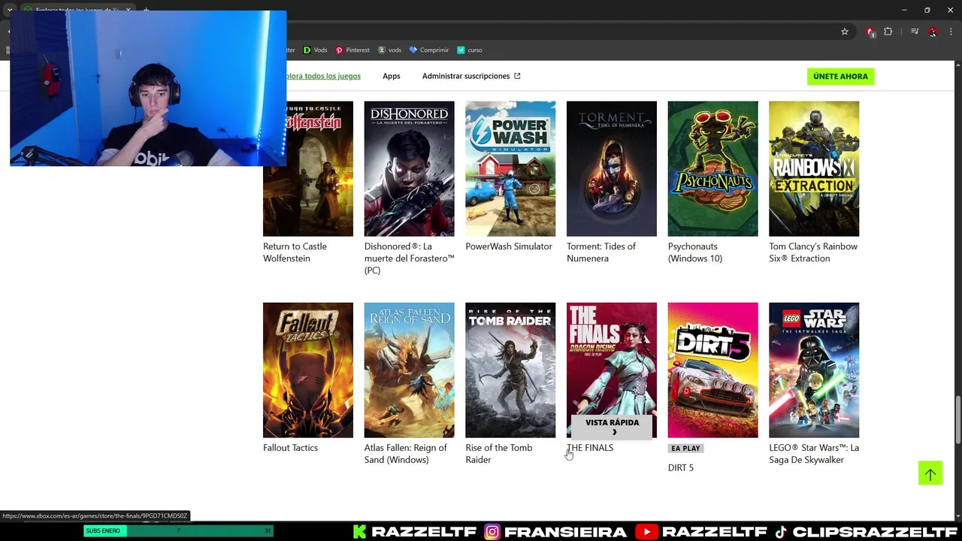Open the lowercase vods bookmark

[389, 50]
